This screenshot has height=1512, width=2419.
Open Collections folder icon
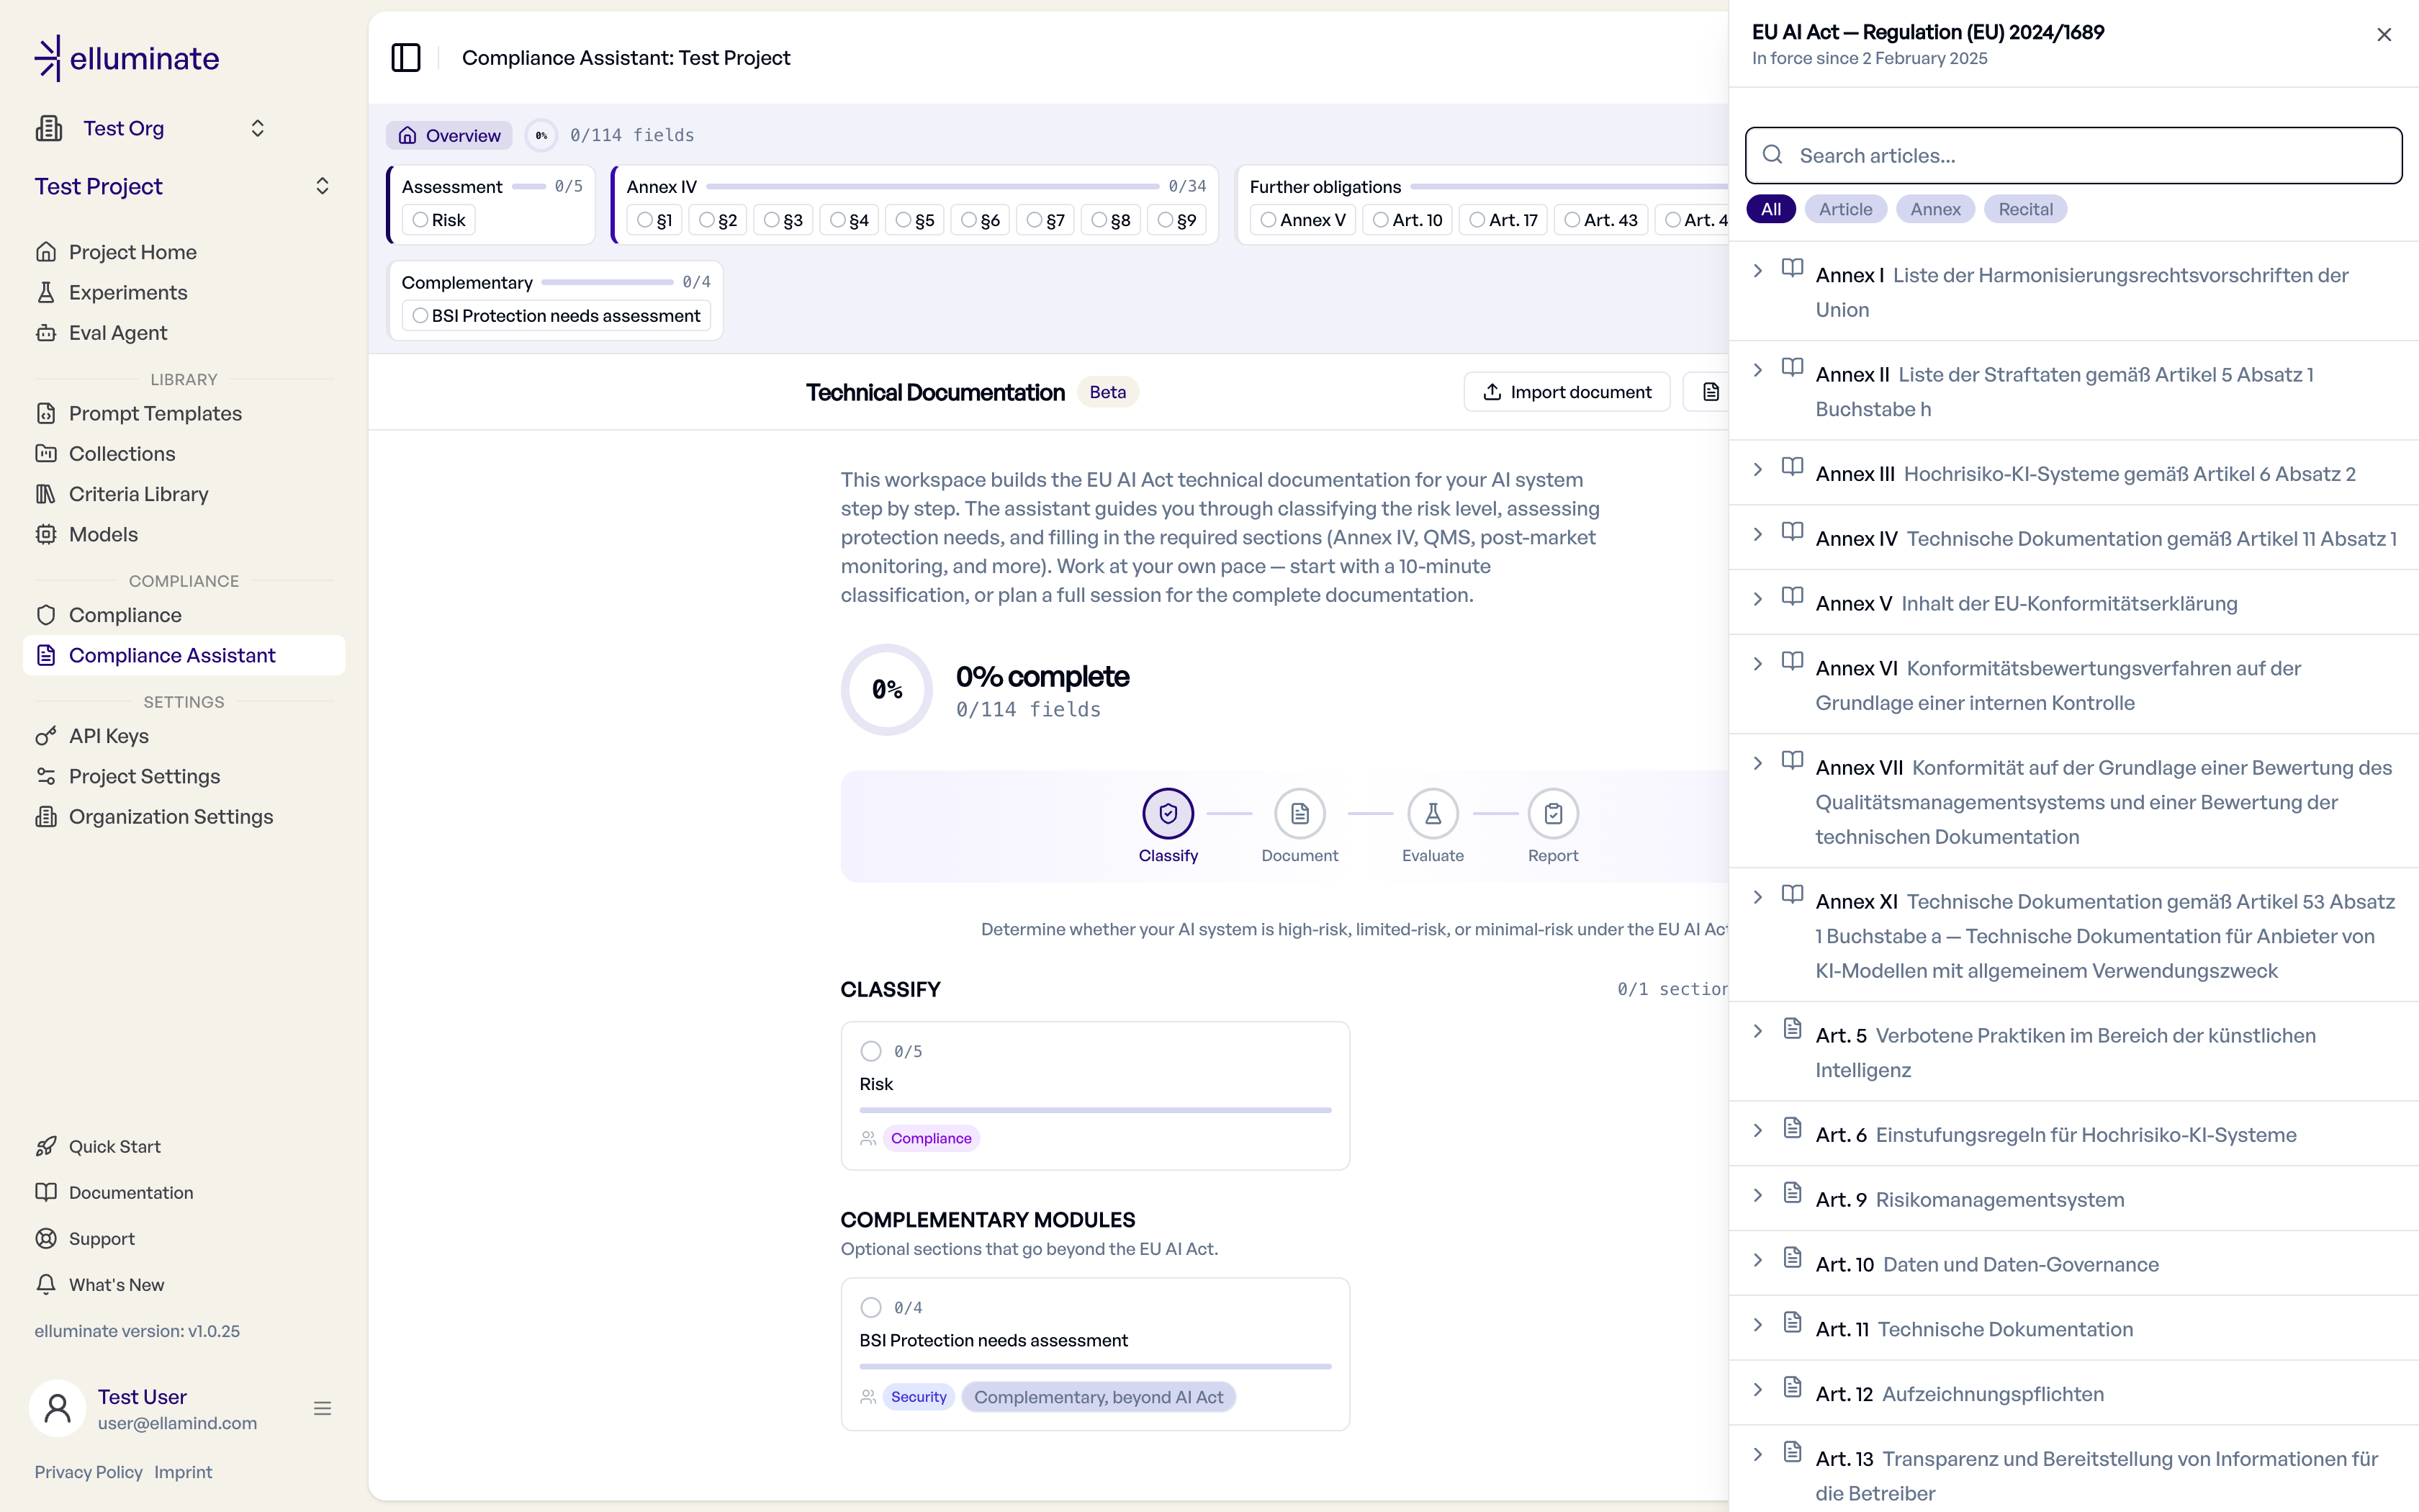pyautogui.click(x=46, y=454)
